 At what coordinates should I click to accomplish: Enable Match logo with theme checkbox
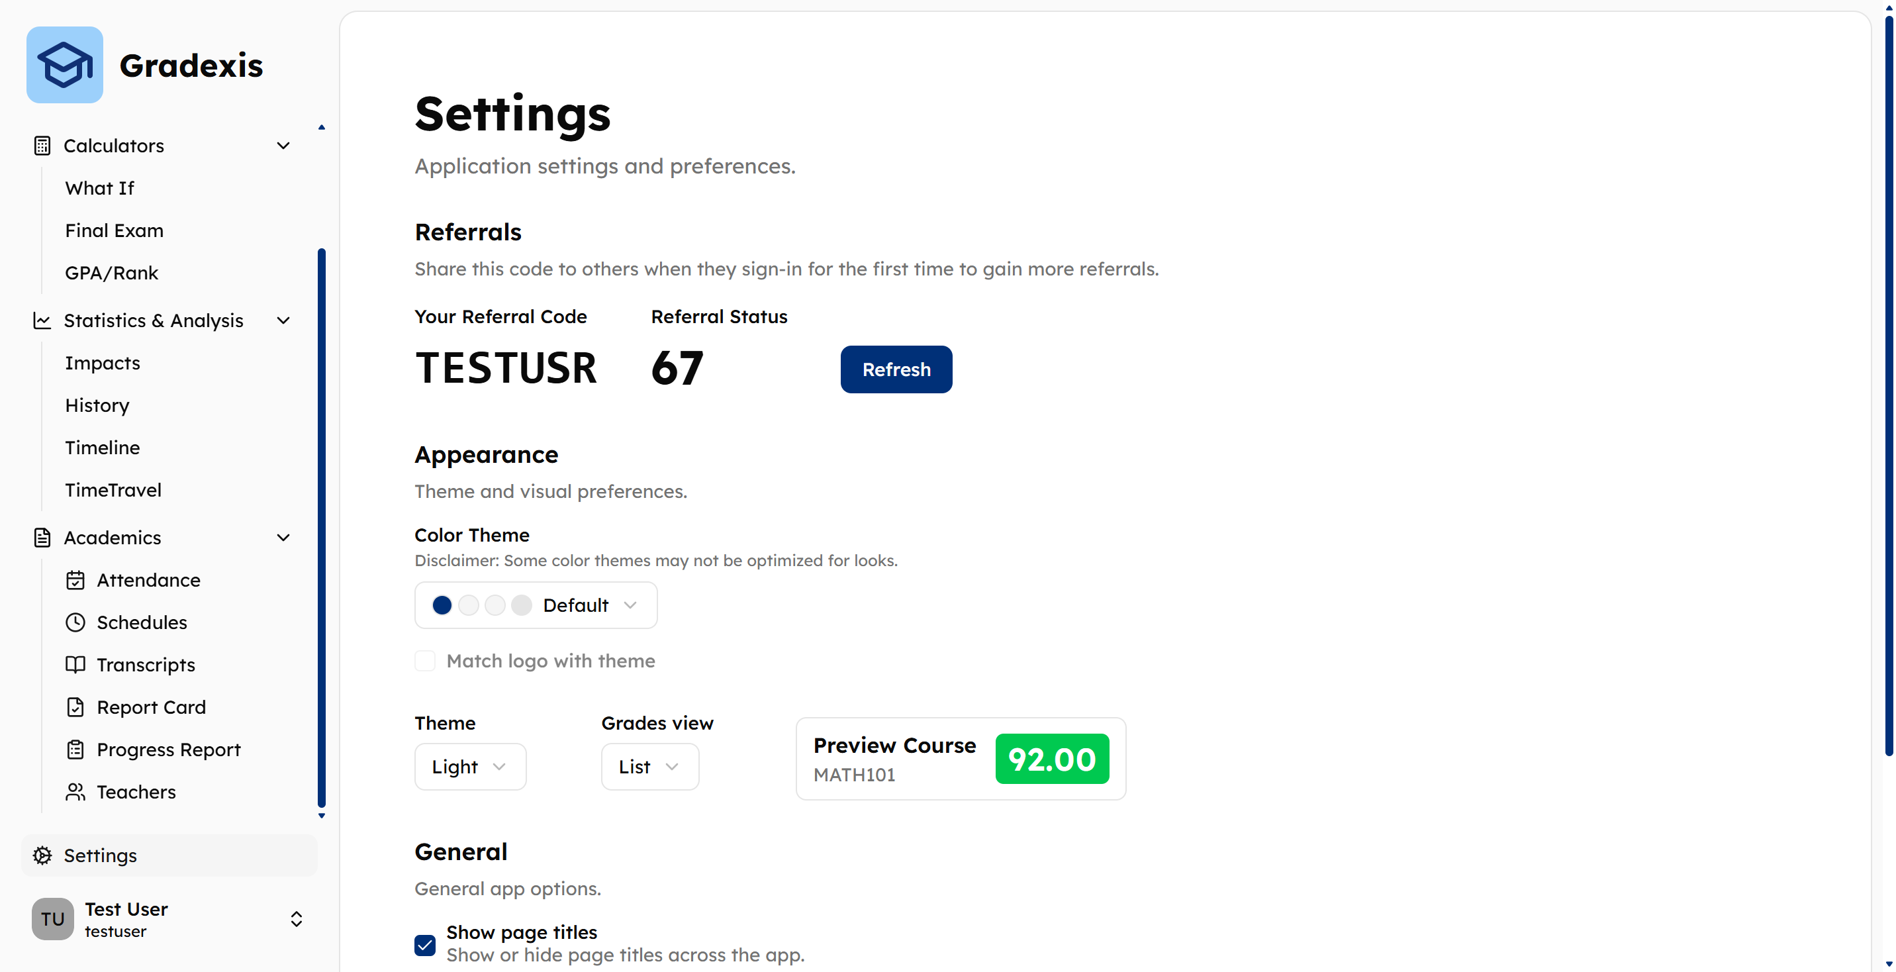425,661
